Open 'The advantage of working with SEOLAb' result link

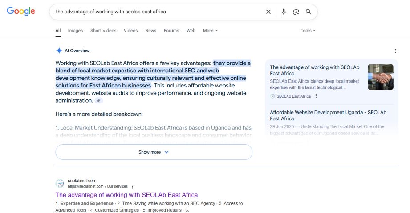[126, 195]
